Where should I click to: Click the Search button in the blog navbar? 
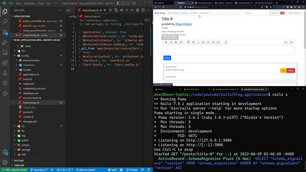click(x=274, y=13)
